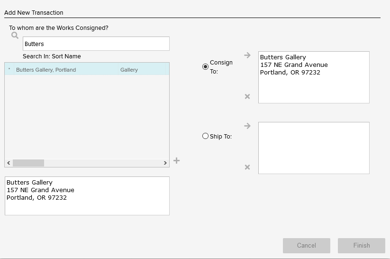The image size is (390, 259).
Task: Click the Gallery type cell in results
Action: pyautogui.click(x=129, y=70)
